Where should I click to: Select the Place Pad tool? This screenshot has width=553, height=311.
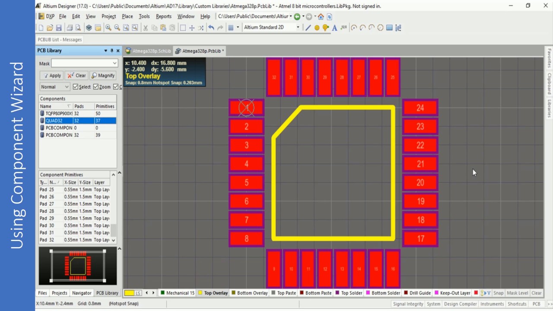pos(317,28)
